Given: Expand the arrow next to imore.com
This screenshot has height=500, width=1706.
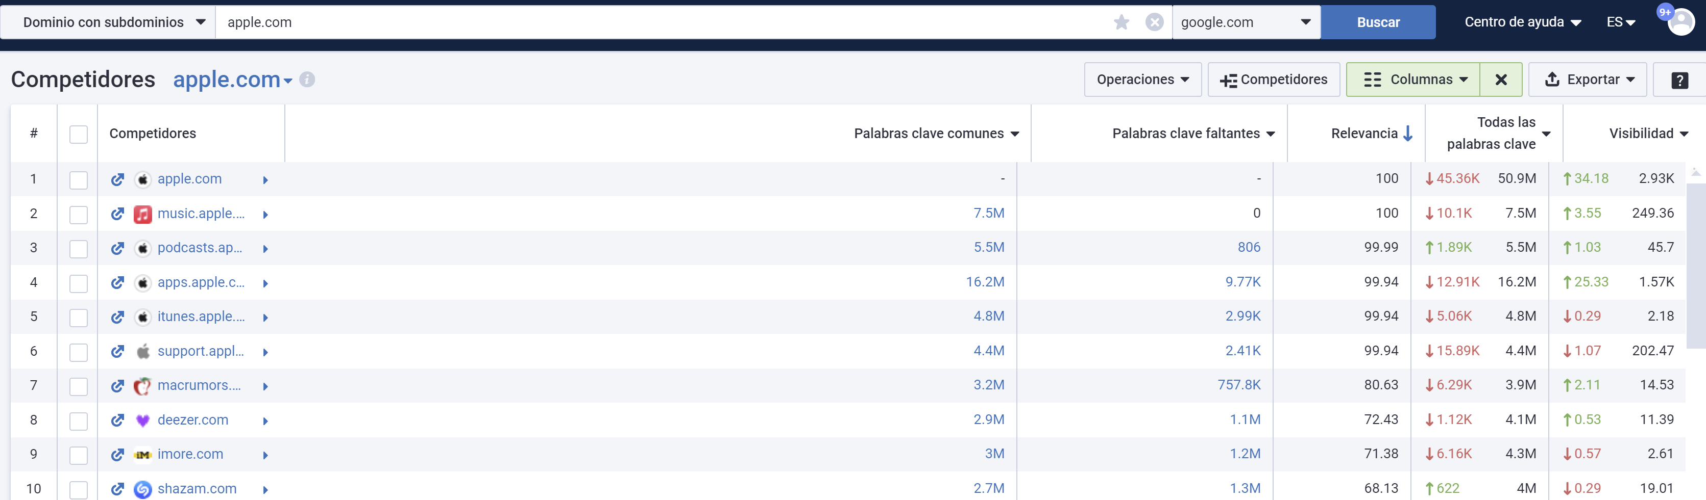Looking at the screenshot, I should click(265, 455).
